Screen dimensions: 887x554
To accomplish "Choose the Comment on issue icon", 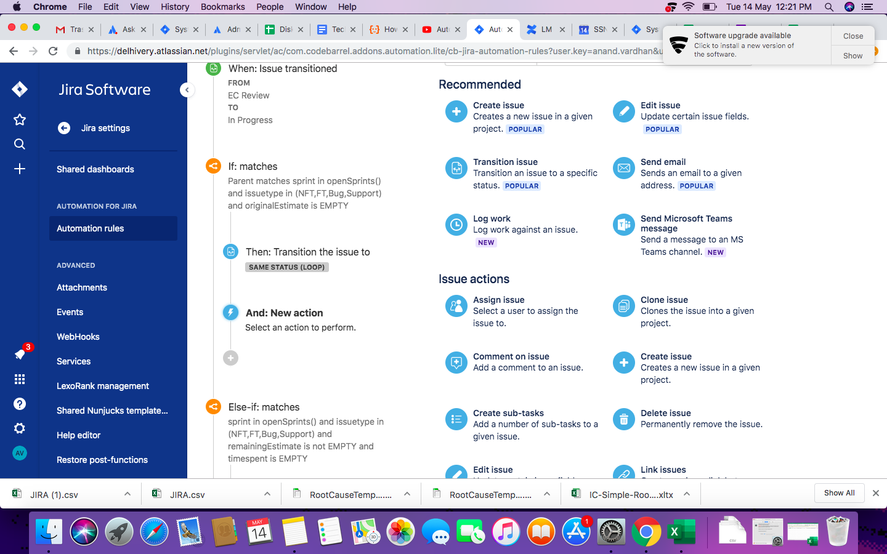I will pyautogui.click(x=456, y=363).
